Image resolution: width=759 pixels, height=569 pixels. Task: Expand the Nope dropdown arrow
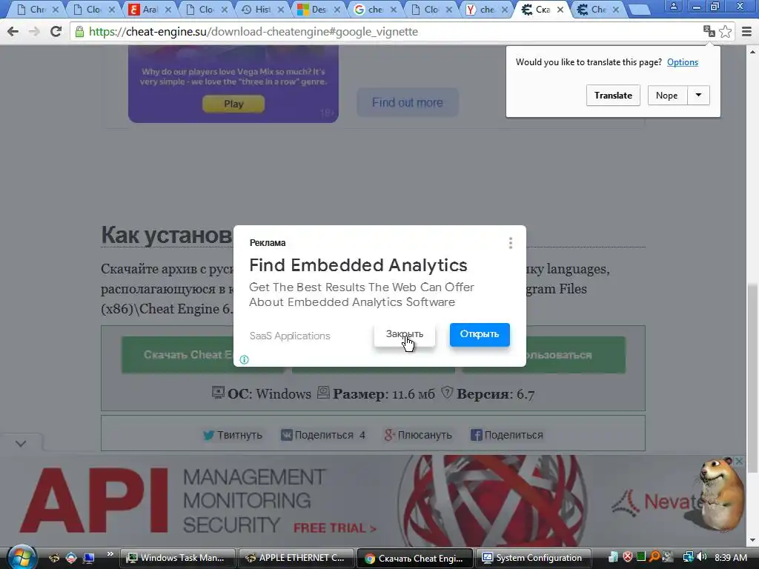[698, 96]
